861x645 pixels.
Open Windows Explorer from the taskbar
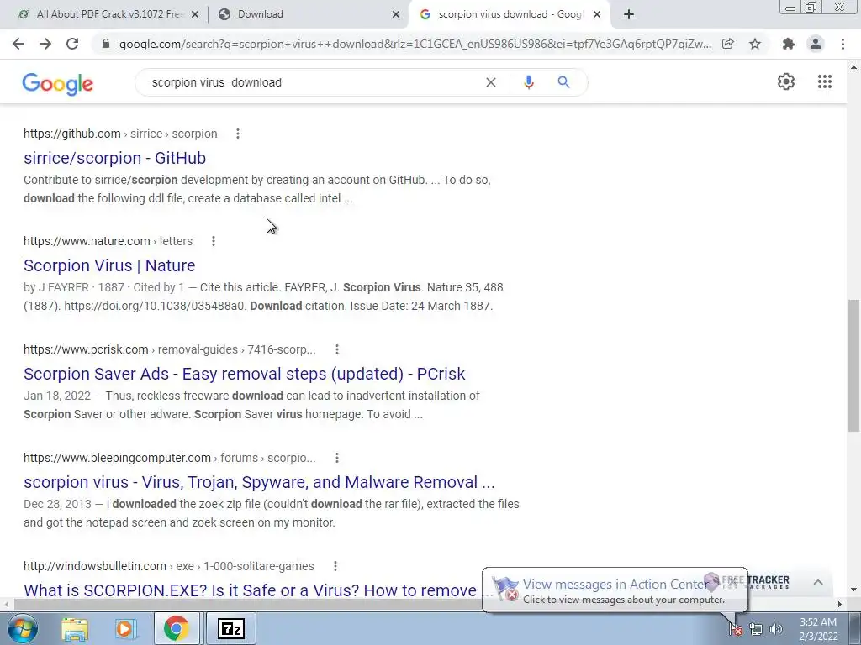(x=75, y=628)
